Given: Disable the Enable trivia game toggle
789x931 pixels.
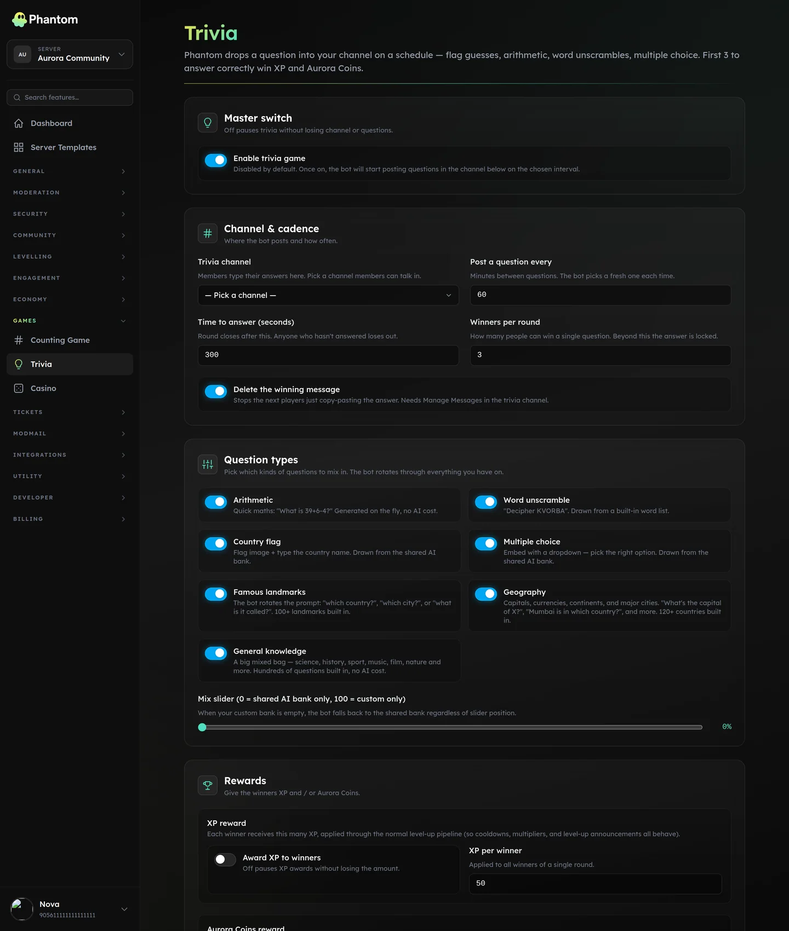Looking at the screenshot, I should 216,160.
